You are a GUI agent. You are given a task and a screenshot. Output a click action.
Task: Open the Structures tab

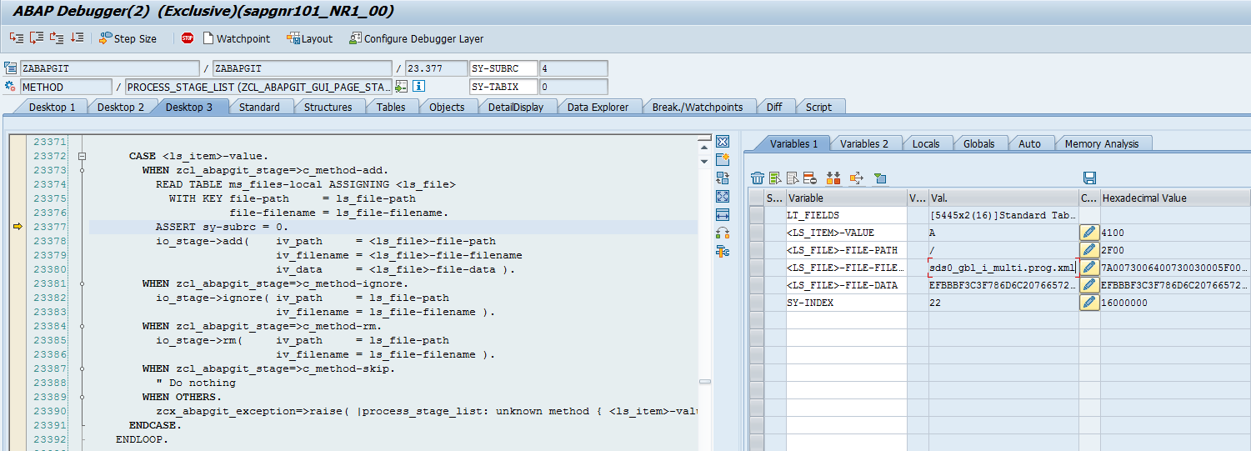click(x=328, y=107)
